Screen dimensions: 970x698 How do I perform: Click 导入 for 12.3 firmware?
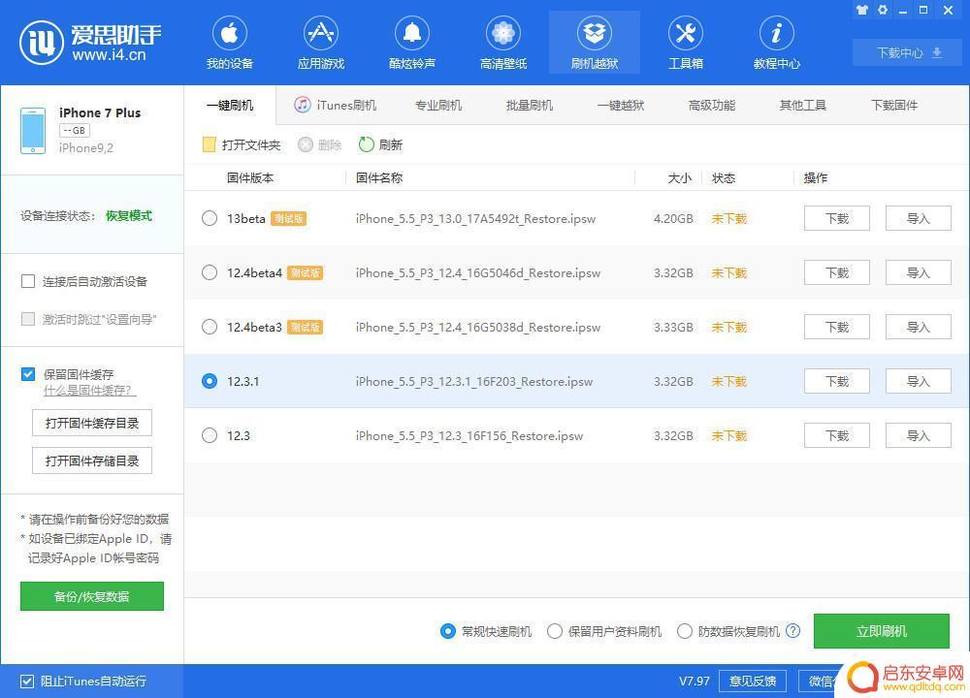click(919, 436)
